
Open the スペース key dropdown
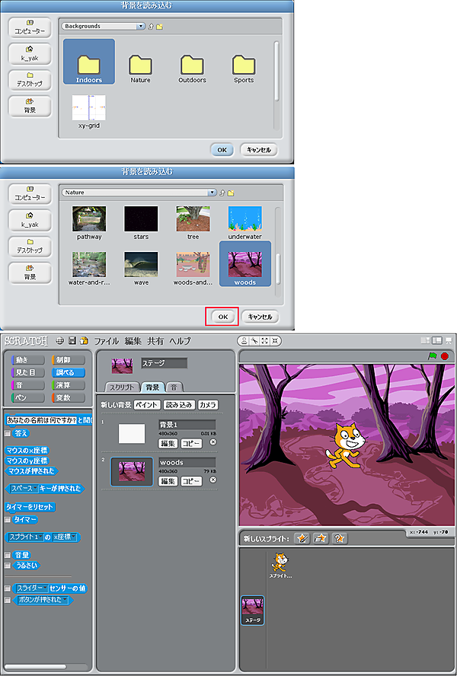point(34,489)
